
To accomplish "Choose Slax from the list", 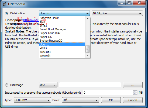I will (x=62, y=22).
